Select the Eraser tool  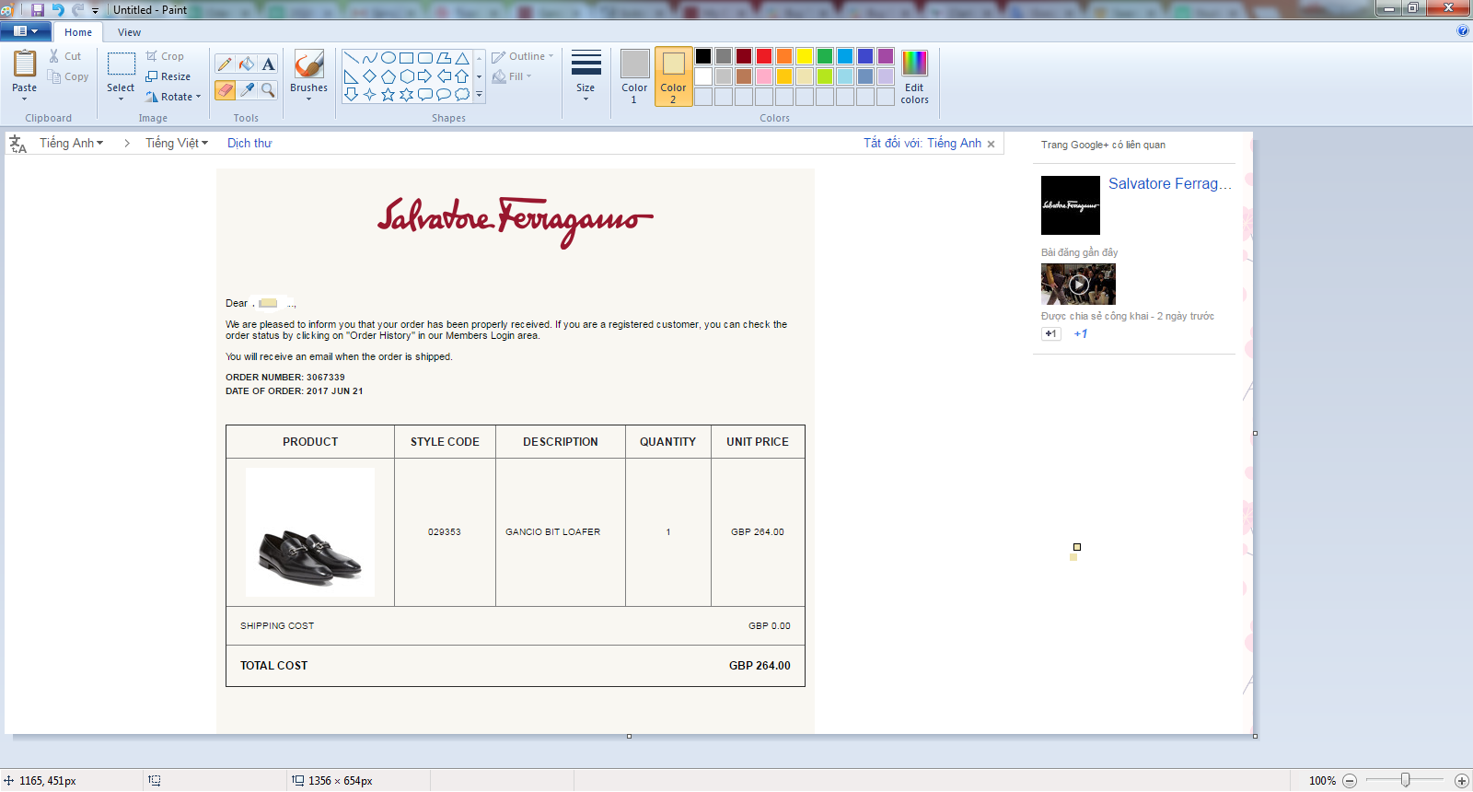tap(225, 89)
